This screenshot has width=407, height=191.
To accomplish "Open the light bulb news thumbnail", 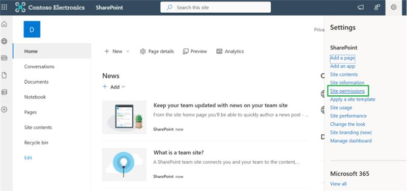I will 124,164.
